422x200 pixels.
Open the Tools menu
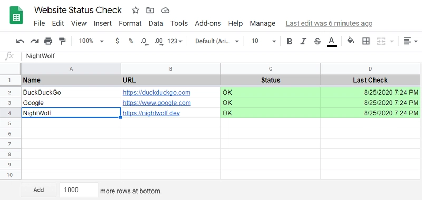(179, 23)
